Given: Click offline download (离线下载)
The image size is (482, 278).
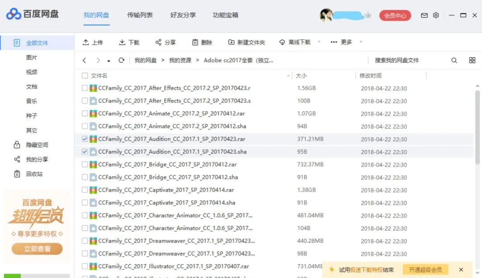Looking at the screenshot, I should (x=295, y=42).
